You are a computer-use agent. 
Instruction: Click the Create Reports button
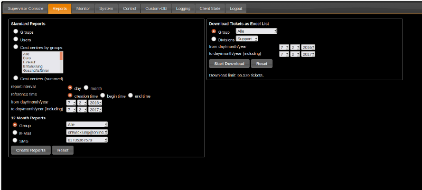(x=31, y=150)
